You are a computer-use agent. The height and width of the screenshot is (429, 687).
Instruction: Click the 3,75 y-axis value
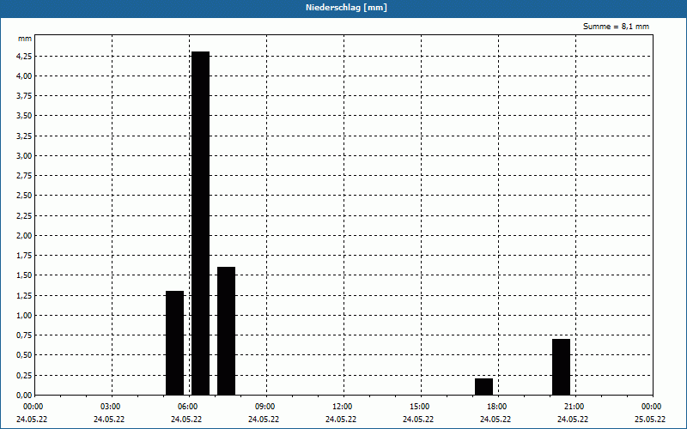[x=24, y=96]
